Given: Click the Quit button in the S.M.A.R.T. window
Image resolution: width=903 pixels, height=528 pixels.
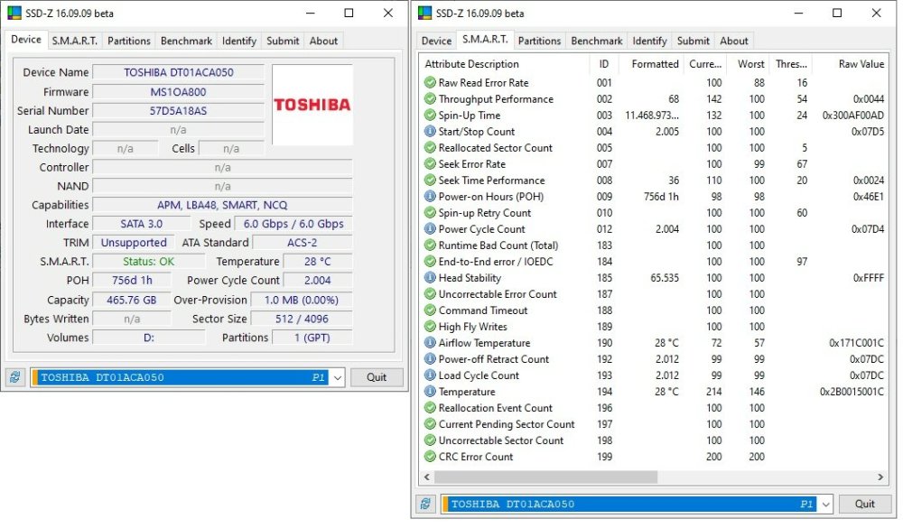Looking at the screenshot, I should [x=865, y=504].
